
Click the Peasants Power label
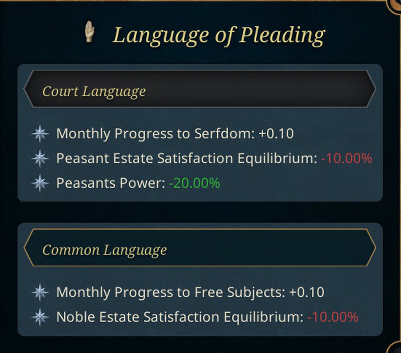coord(110,183)
